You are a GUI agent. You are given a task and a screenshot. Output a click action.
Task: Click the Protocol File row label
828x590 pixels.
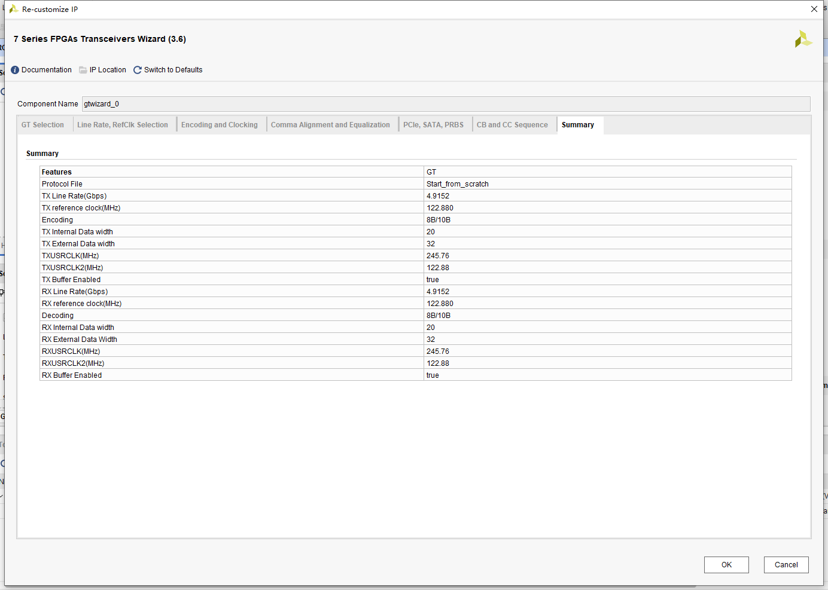(x=62, y=184)
